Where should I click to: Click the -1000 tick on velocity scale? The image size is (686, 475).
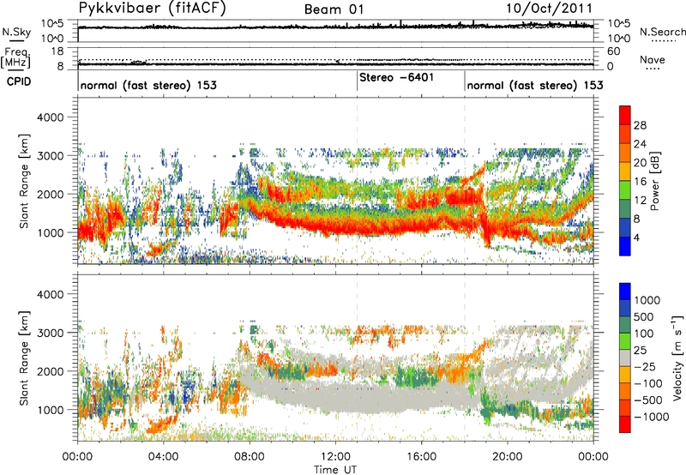[652, 417]
